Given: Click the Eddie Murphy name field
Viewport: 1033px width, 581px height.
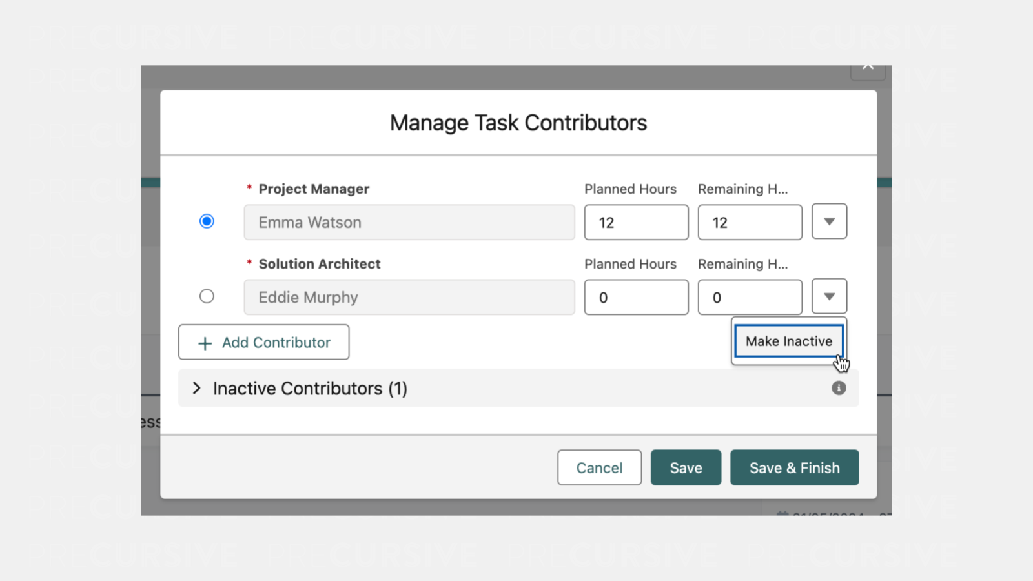Looking at the screenshot, I should 409,297.
